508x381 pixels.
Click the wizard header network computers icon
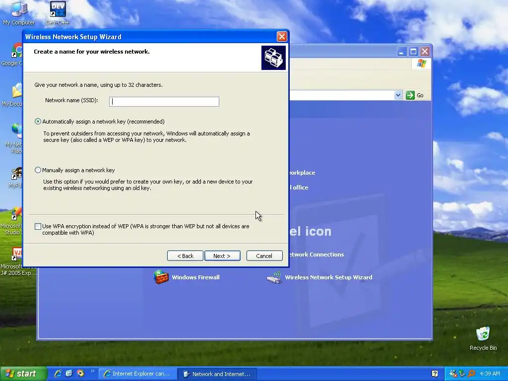(273, 58)
